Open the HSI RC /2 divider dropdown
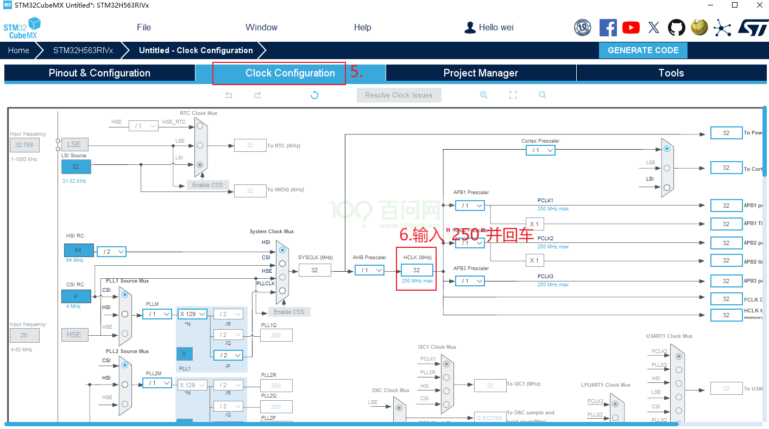Screen dimensions: 769x429 tap(111, 252)
